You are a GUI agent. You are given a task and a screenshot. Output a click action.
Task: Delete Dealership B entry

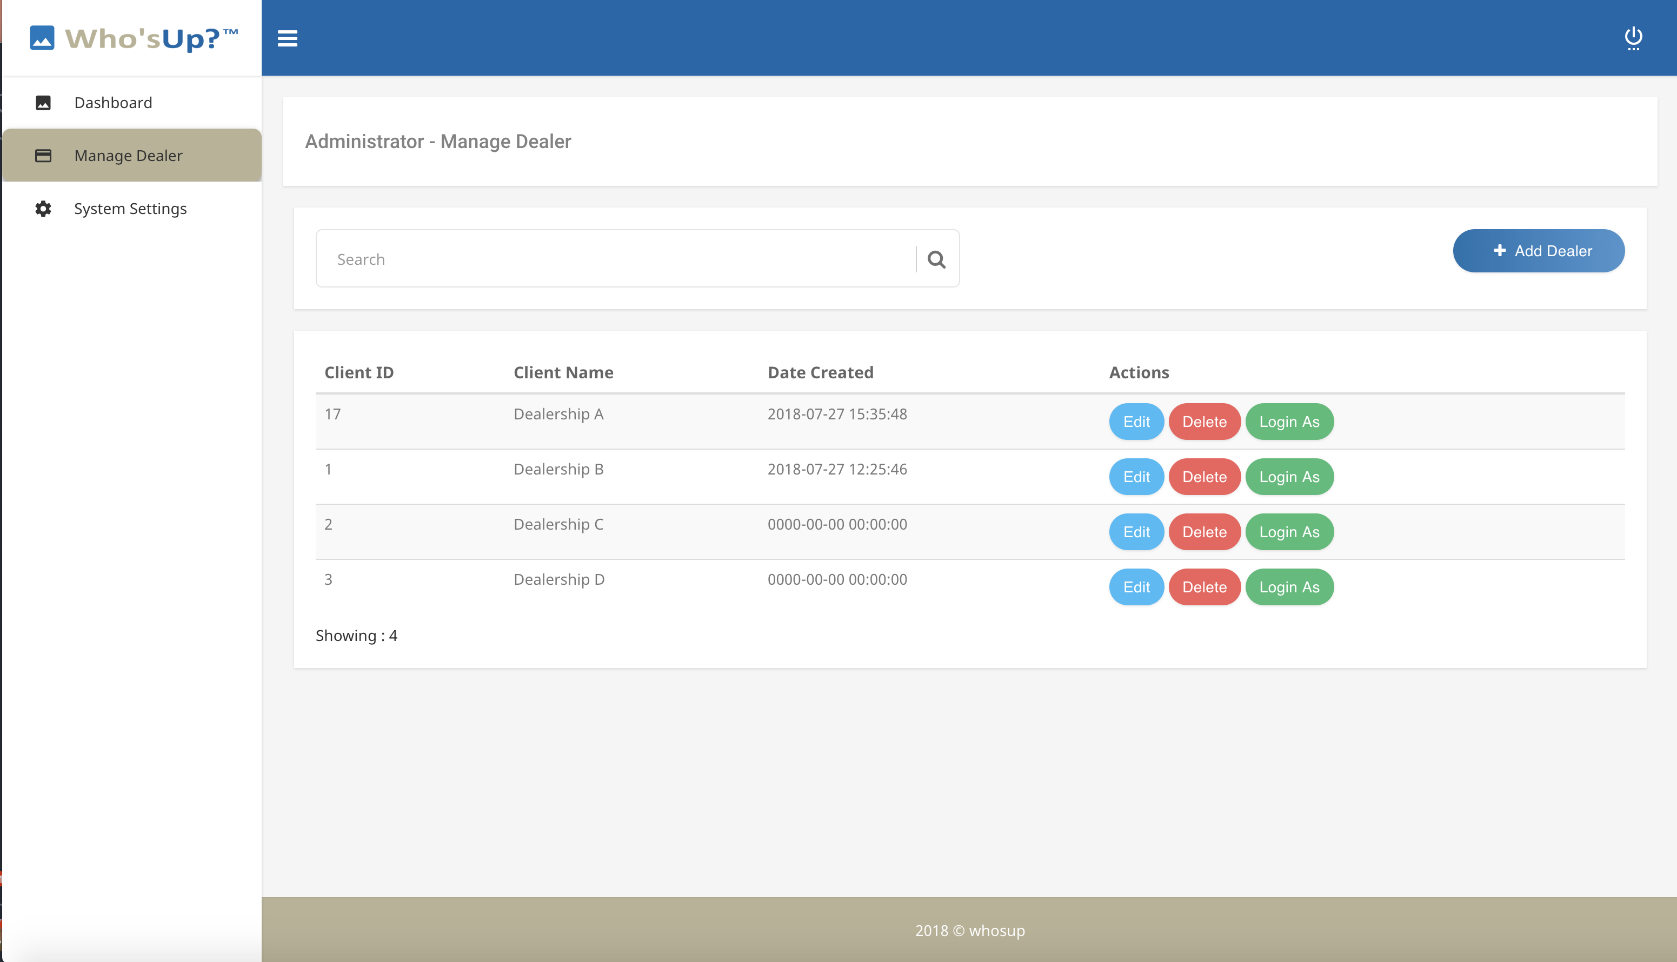click(x=1204, y=476)
